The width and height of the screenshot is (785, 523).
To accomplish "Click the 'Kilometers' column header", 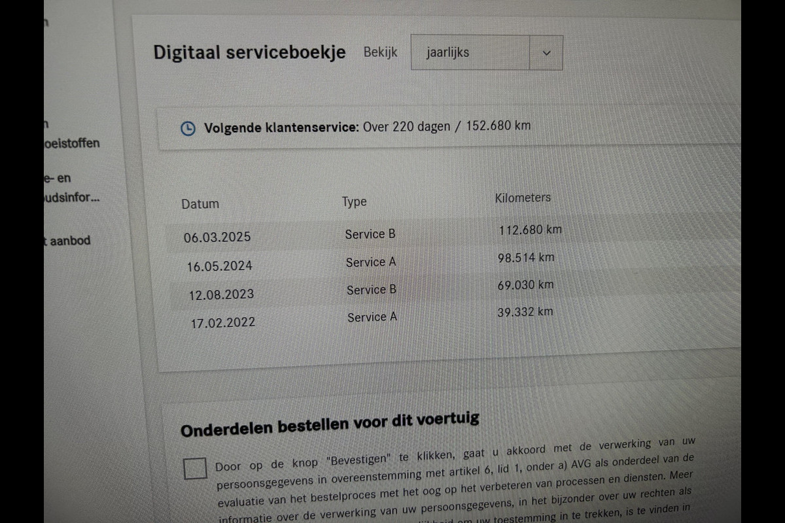I will (523, 197).
